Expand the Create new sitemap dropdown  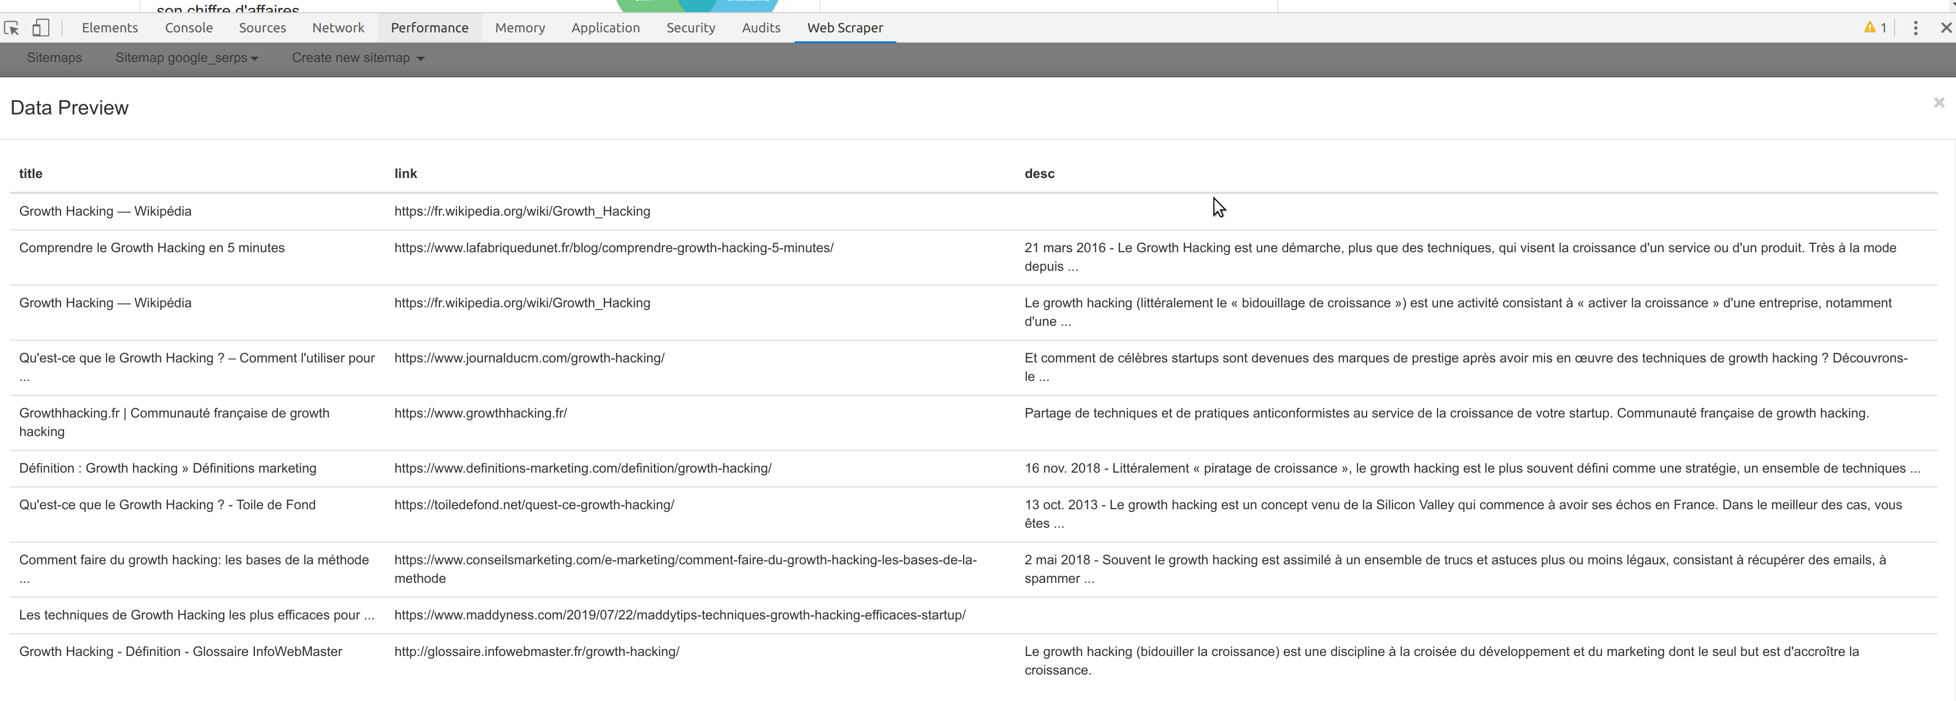(x=358, y=58)
